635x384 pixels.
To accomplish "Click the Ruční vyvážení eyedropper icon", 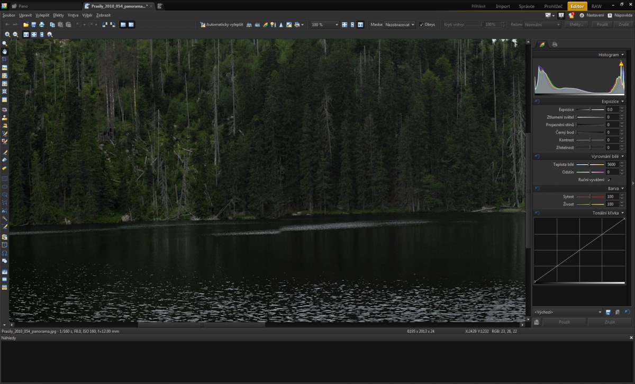I will 609,180.
